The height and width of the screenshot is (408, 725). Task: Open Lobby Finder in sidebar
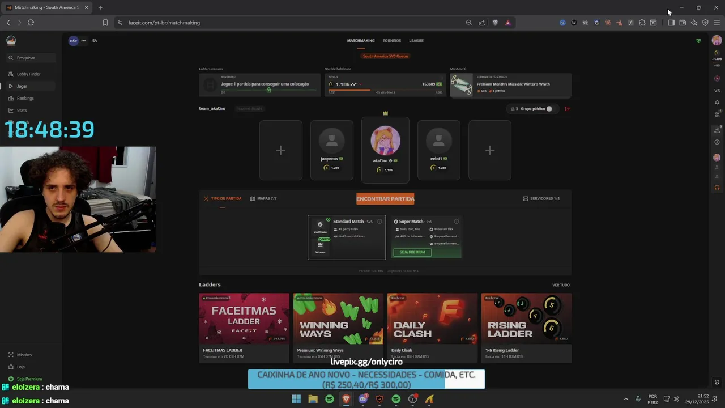[28, 74]
